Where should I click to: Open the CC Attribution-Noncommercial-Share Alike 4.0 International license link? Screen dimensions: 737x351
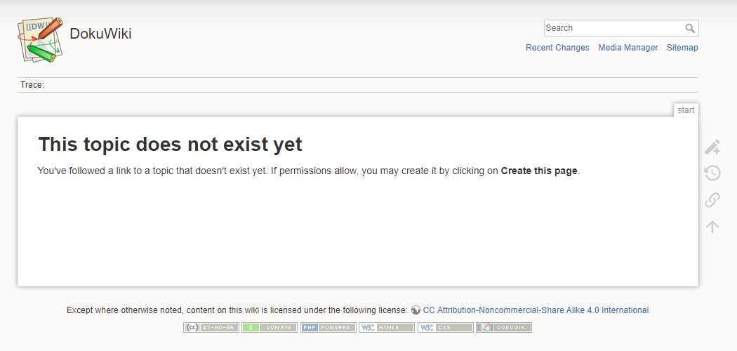[536, 310]
